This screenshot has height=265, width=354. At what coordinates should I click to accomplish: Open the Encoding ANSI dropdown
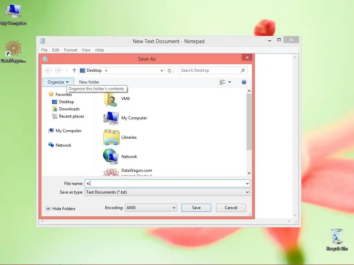[151, 207]
